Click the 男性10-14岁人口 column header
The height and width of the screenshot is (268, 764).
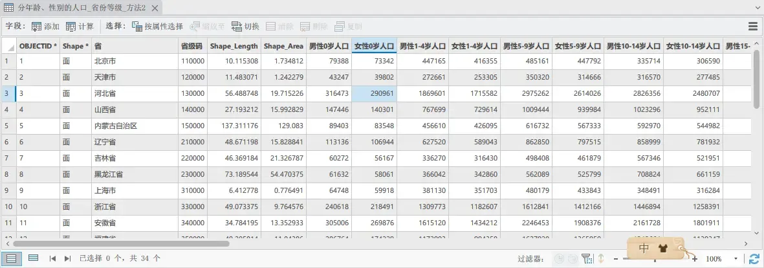(x=633, y=47)
